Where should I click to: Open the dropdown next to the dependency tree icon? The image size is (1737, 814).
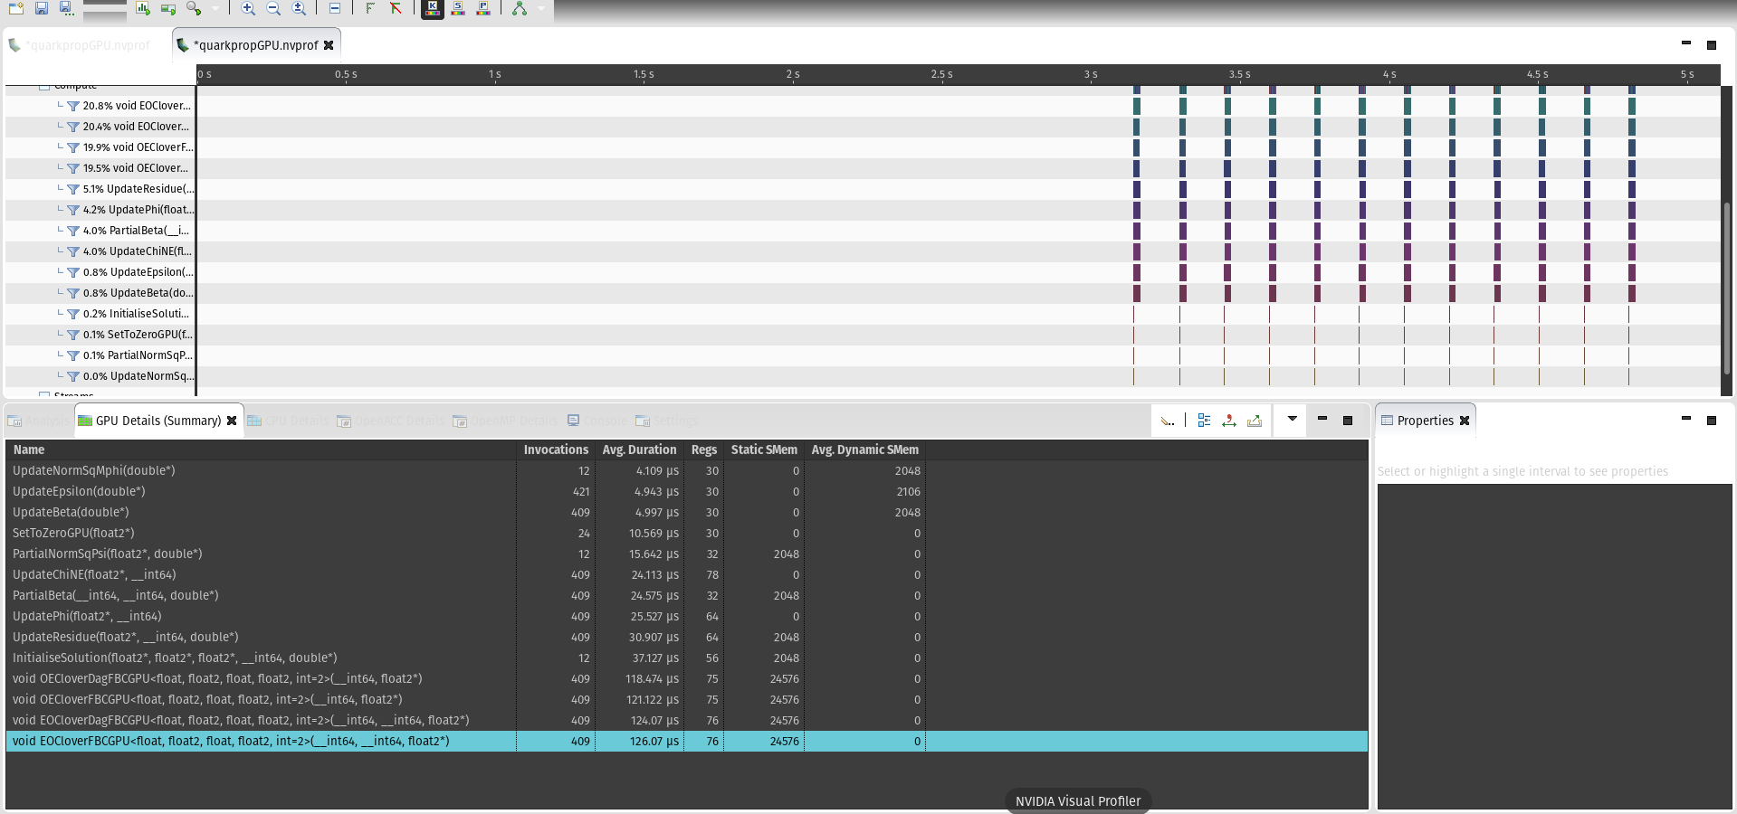(541, 8)
